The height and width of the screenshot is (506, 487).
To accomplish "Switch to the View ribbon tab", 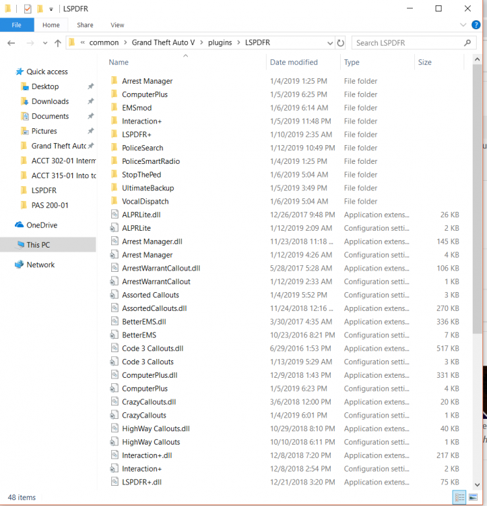I will tap(117, 25).
